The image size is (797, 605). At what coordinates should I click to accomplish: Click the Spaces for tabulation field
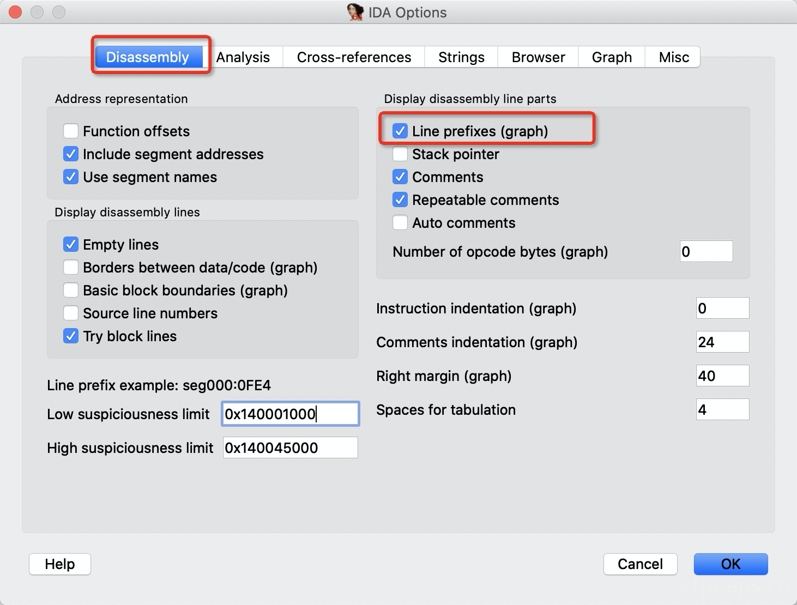[722, 409]
